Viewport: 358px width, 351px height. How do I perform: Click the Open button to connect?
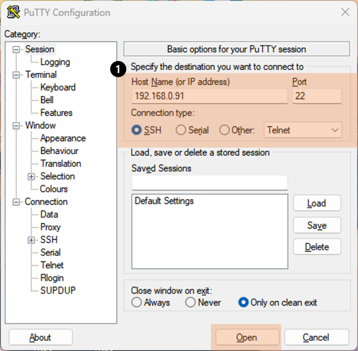pyautogui.click(x=247, y=337)
